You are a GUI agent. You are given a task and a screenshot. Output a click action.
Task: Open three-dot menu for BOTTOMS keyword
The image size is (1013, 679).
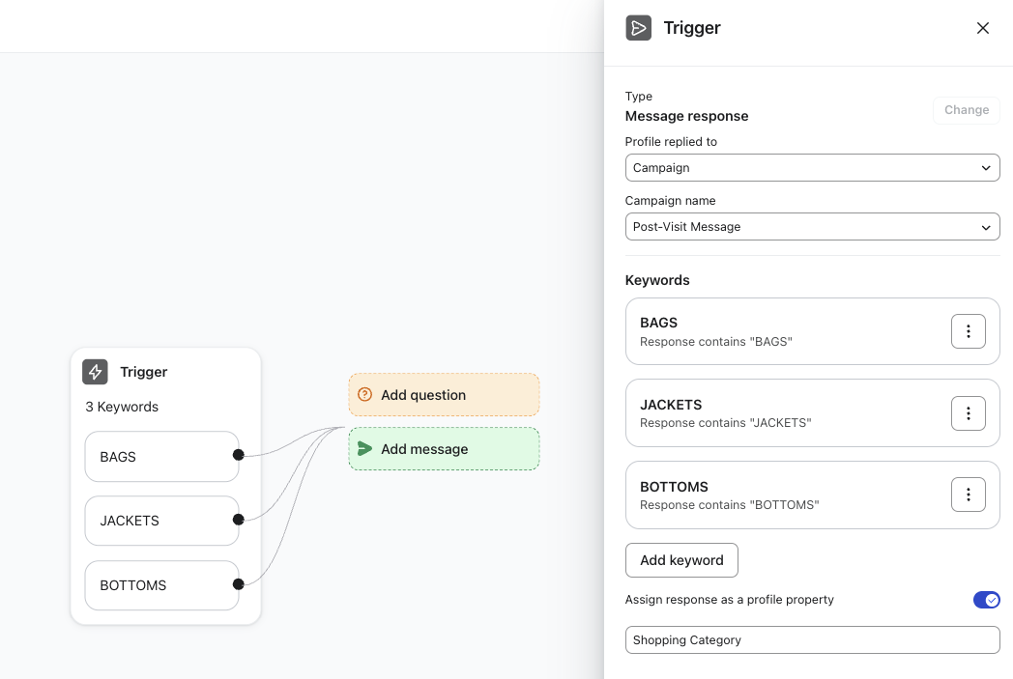pyautogui.click(x=968, y=495)
